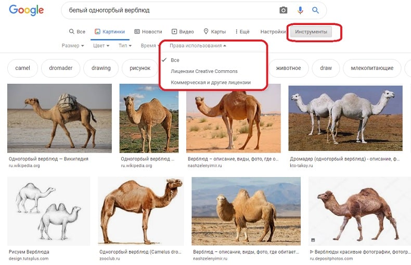Select the checked Все usage rights option
The width and height of the screenshot is (411, 265).
tap(175, 60)
